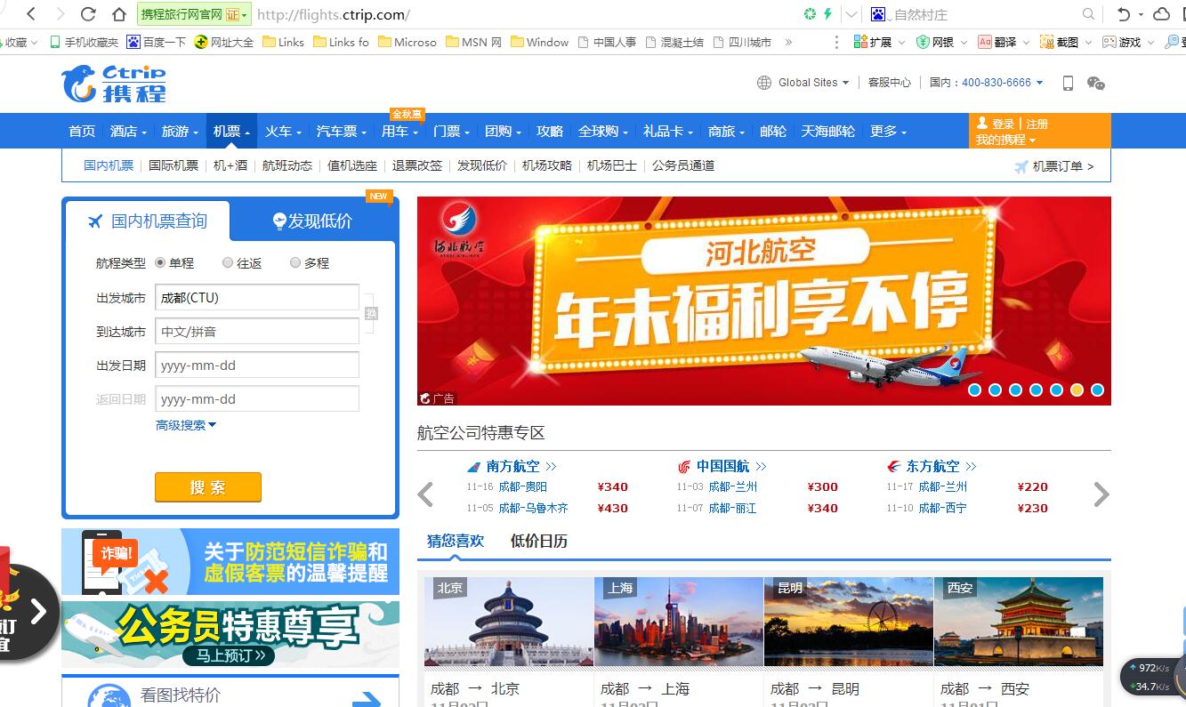Click the undo arrow icon in the browser toolbar

(x=1124, y=14)
